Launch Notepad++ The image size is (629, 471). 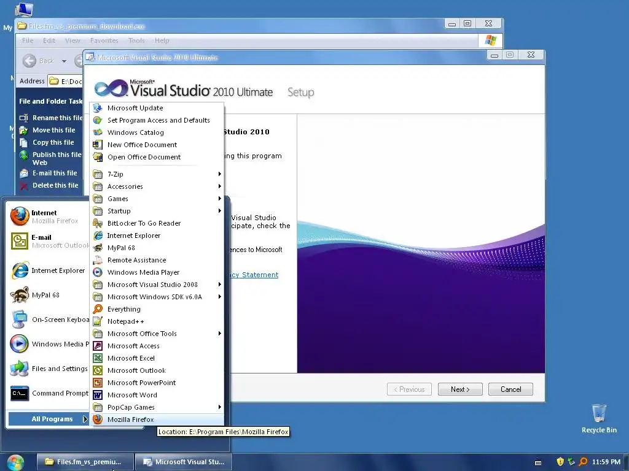(157, 321)
